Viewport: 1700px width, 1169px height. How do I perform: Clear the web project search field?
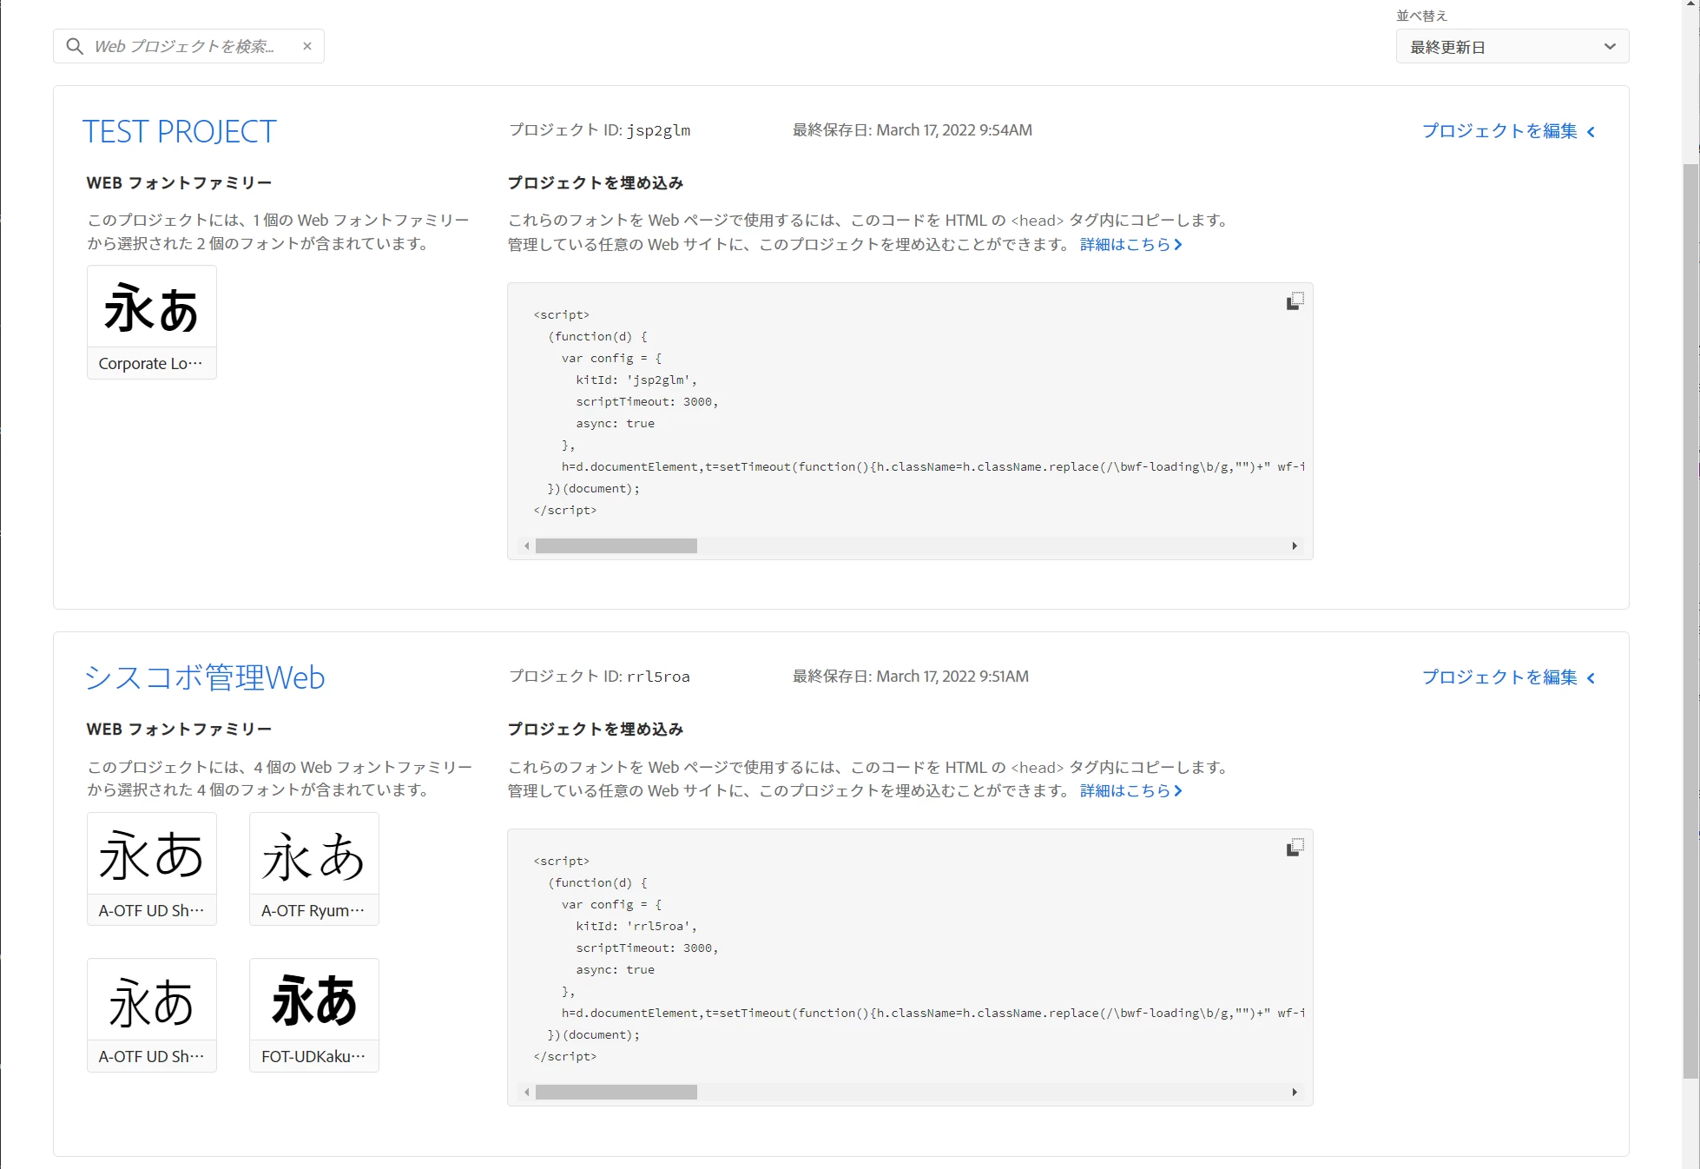coord(307,46)
